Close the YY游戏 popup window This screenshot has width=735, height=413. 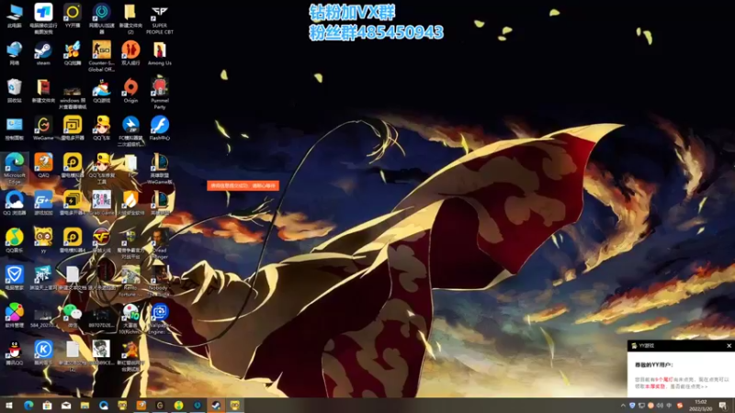[x=729, y=346]
